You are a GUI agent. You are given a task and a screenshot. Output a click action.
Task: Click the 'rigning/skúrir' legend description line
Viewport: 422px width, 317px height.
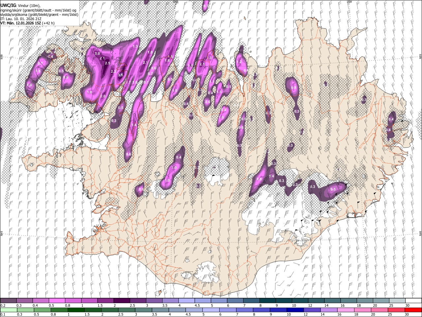click(38, 10)
